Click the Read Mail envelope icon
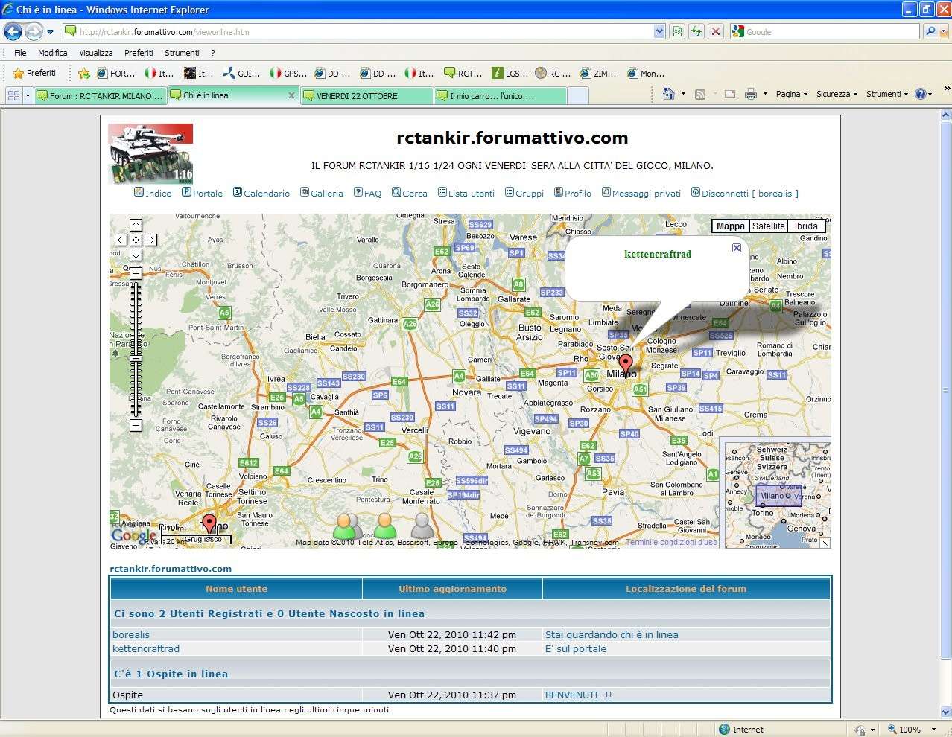Image resolution: width=952 pixels, height=737 pixels. (x=730, y=94)
